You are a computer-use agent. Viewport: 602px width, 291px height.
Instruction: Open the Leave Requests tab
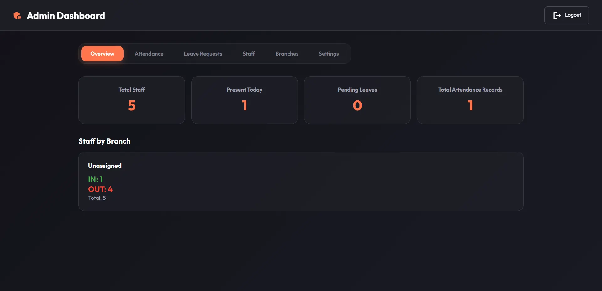[203, 54]
